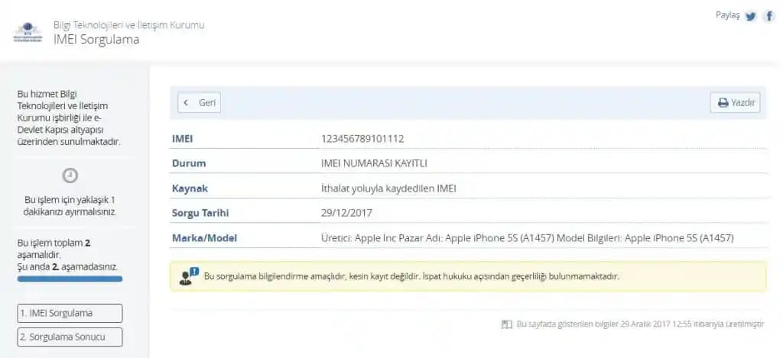Viewport: 783px width, 358px height.
Task: Go back with the Geri button
Action: pos(200,103)
